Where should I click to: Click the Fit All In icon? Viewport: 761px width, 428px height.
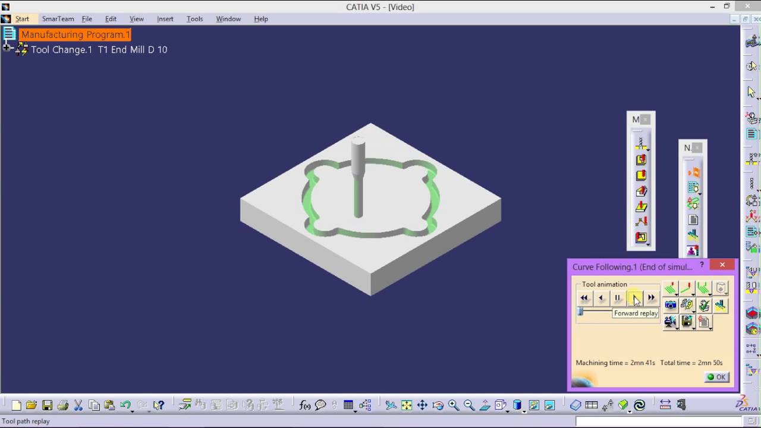pyautogui.click(x=407, y=405)
